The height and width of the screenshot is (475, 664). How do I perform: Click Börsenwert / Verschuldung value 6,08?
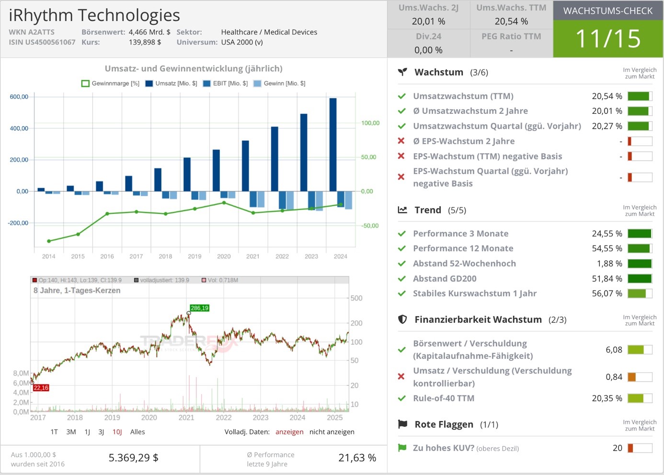pyautogui.click(x=614, y=350)
